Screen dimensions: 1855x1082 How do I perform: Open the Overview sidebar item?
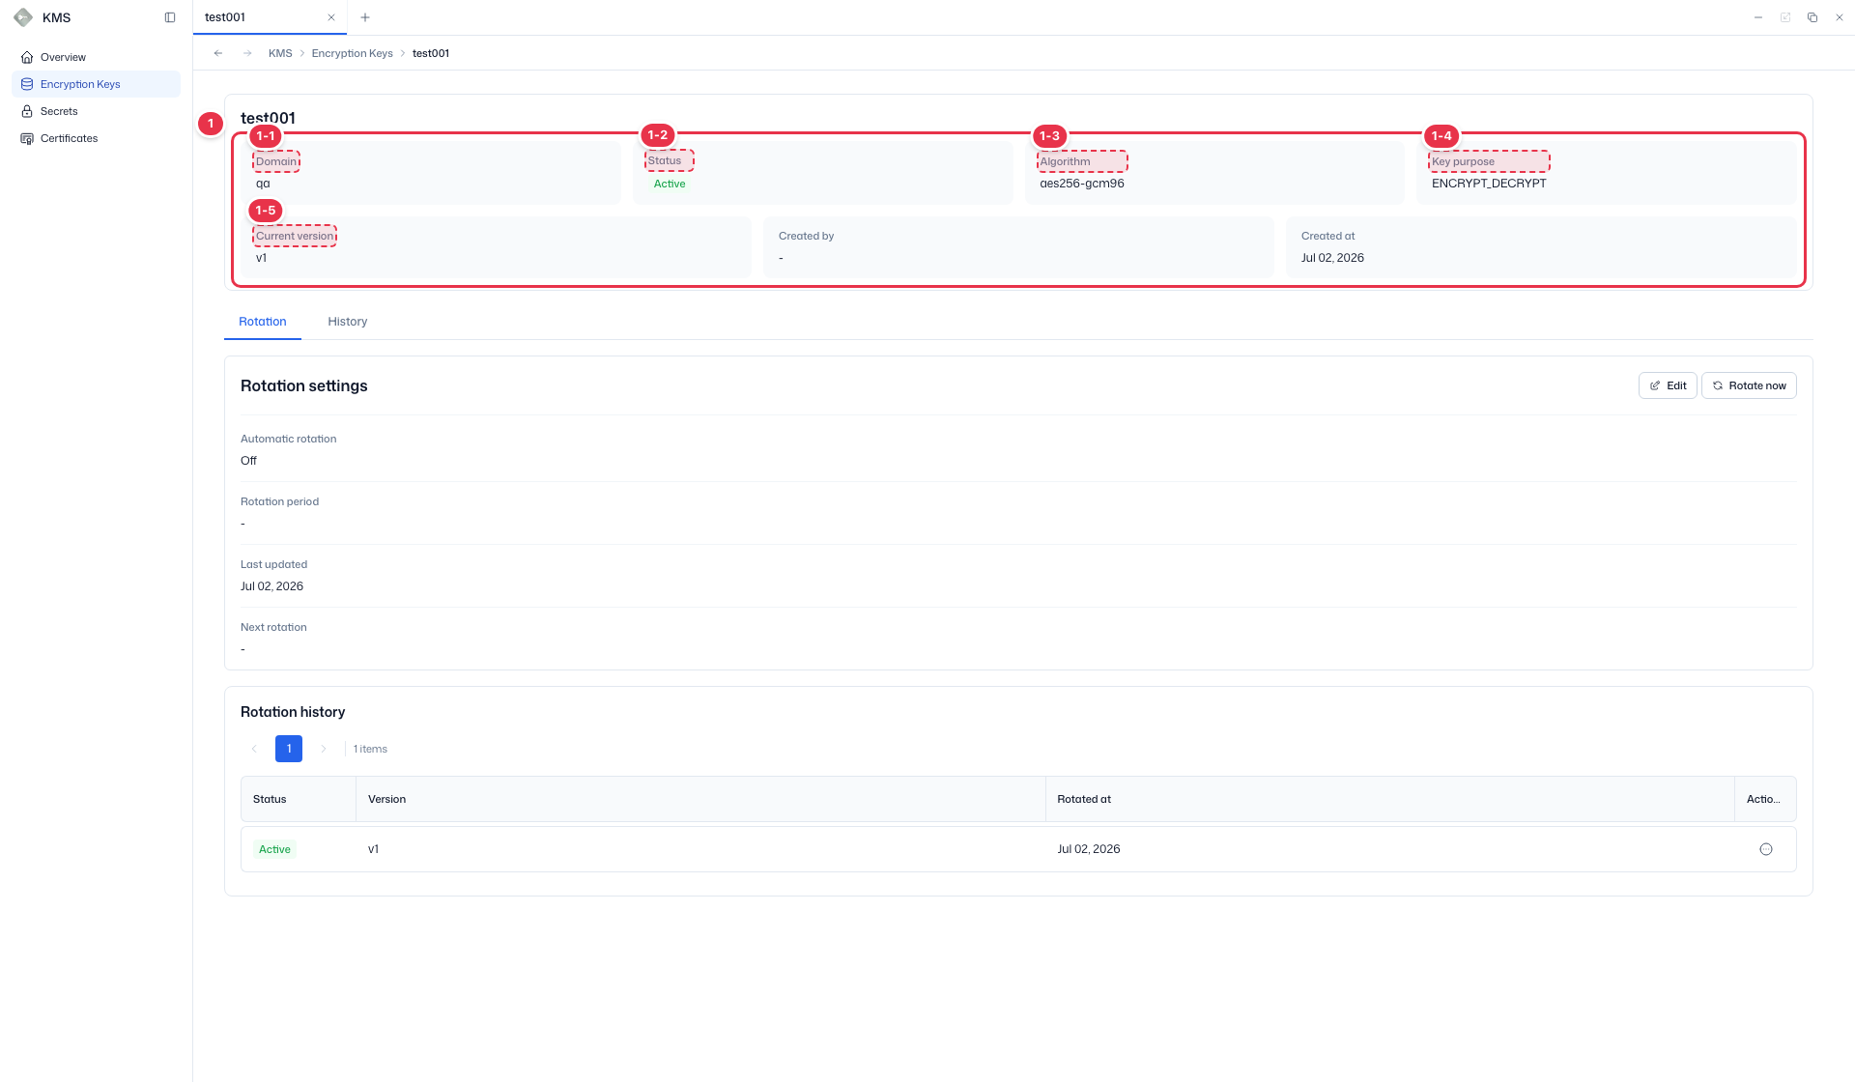[96, 57]
